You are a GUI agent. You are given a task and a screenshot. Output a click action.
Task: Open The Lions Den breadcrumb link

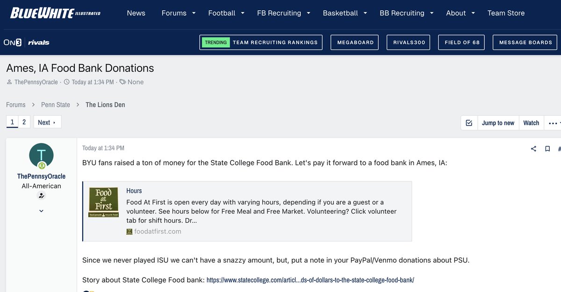[x=105, y=105]
